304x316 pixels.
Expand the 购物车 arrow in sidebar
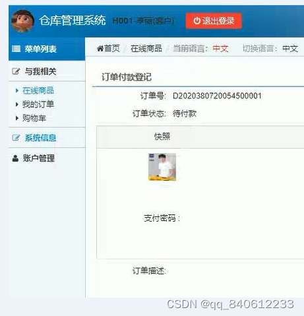[17, 118]
